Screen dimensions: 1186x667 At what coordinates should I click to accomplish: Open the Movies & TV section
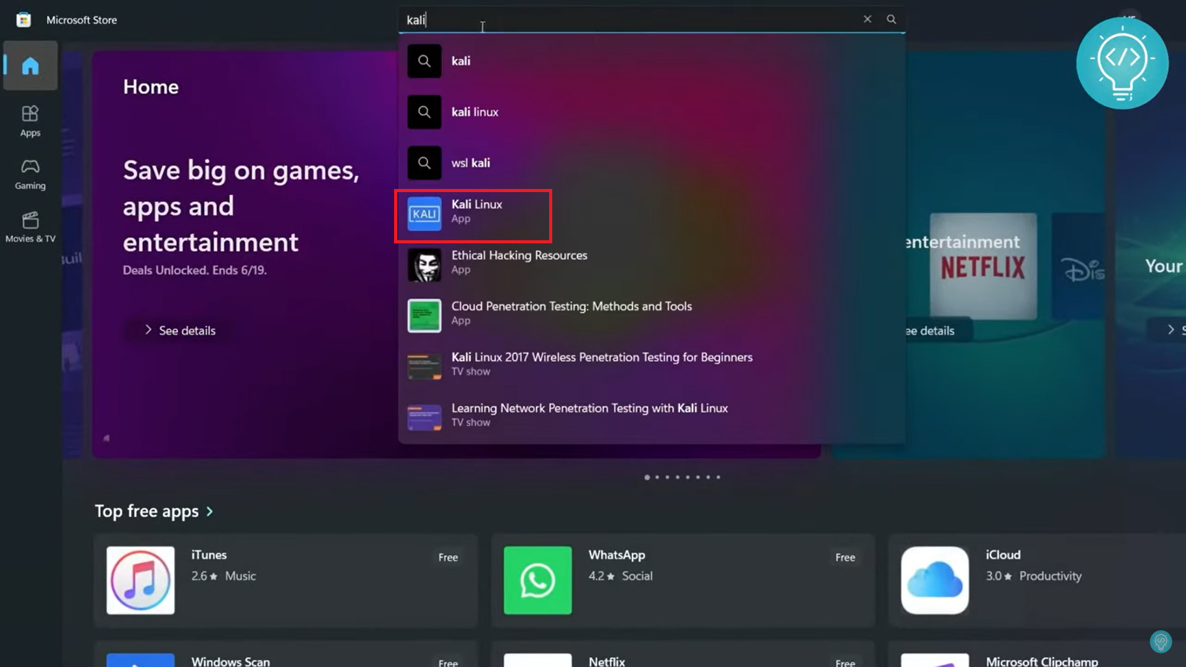pos(30,227)
